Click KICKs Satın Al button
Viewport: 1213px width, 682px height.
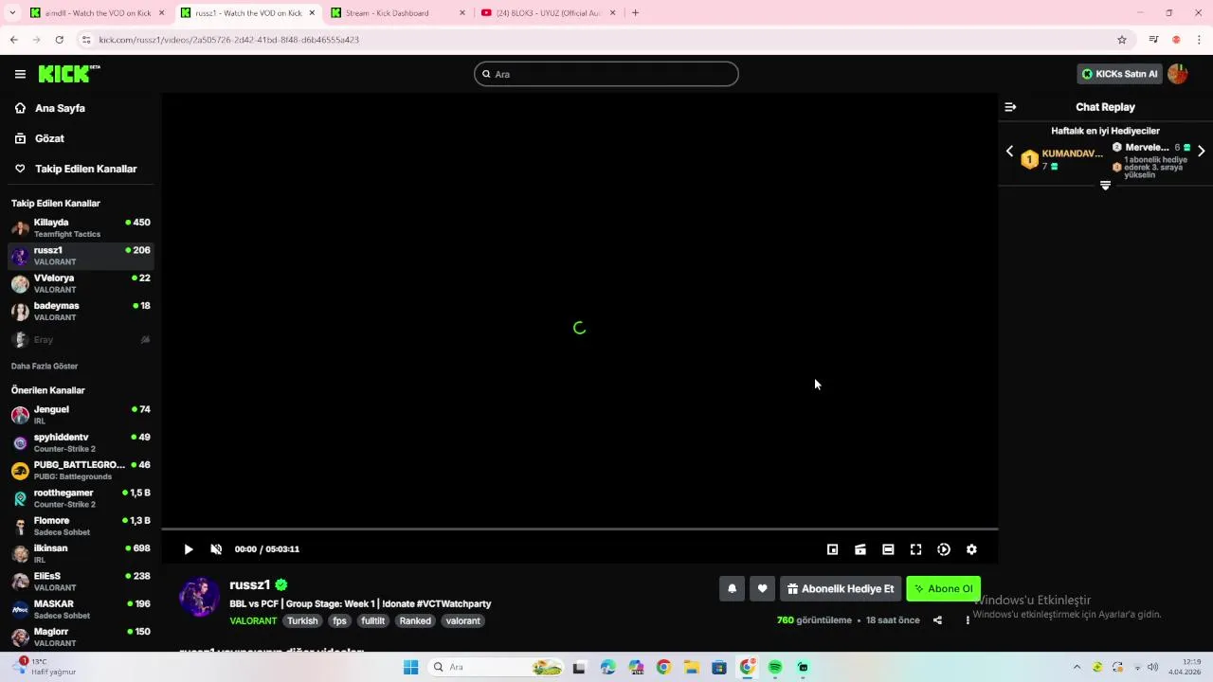pos(1119,74)
